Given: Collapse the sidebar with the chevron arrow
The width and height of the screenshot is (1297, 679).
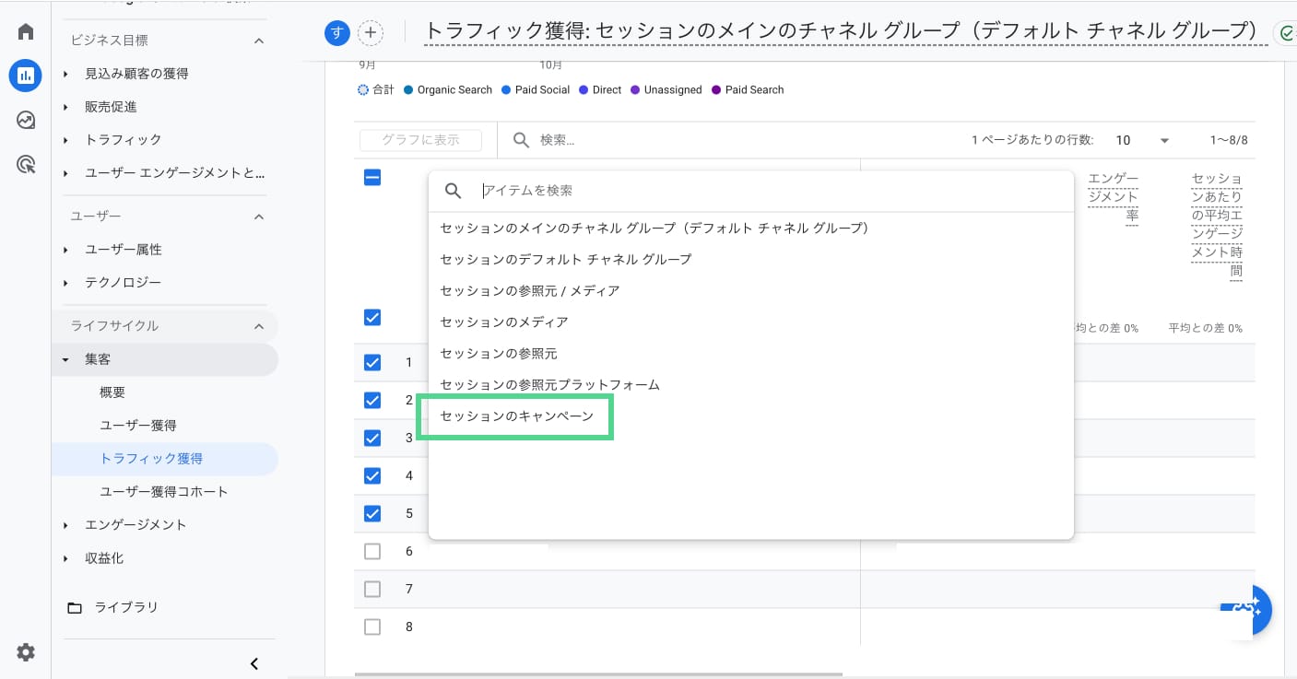Looking at the screenshot, I should point(254,663).
